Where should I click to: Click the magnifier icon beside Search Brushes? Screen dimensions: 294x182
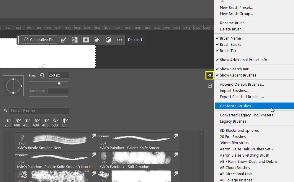coord(5,110)
